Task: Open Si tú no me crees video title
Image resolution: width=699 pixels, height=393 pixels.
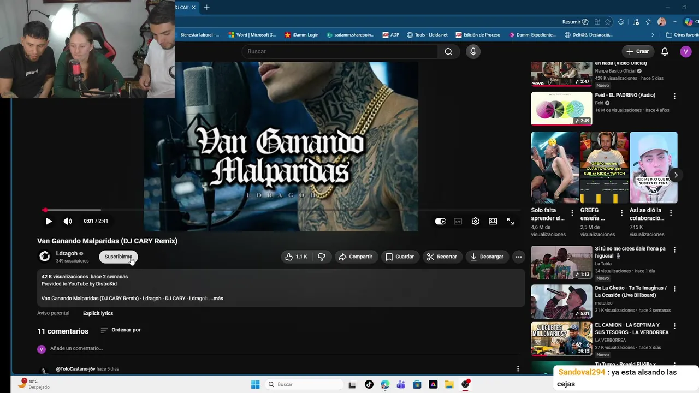Action: pyautogui.click(x=630, y=252)
